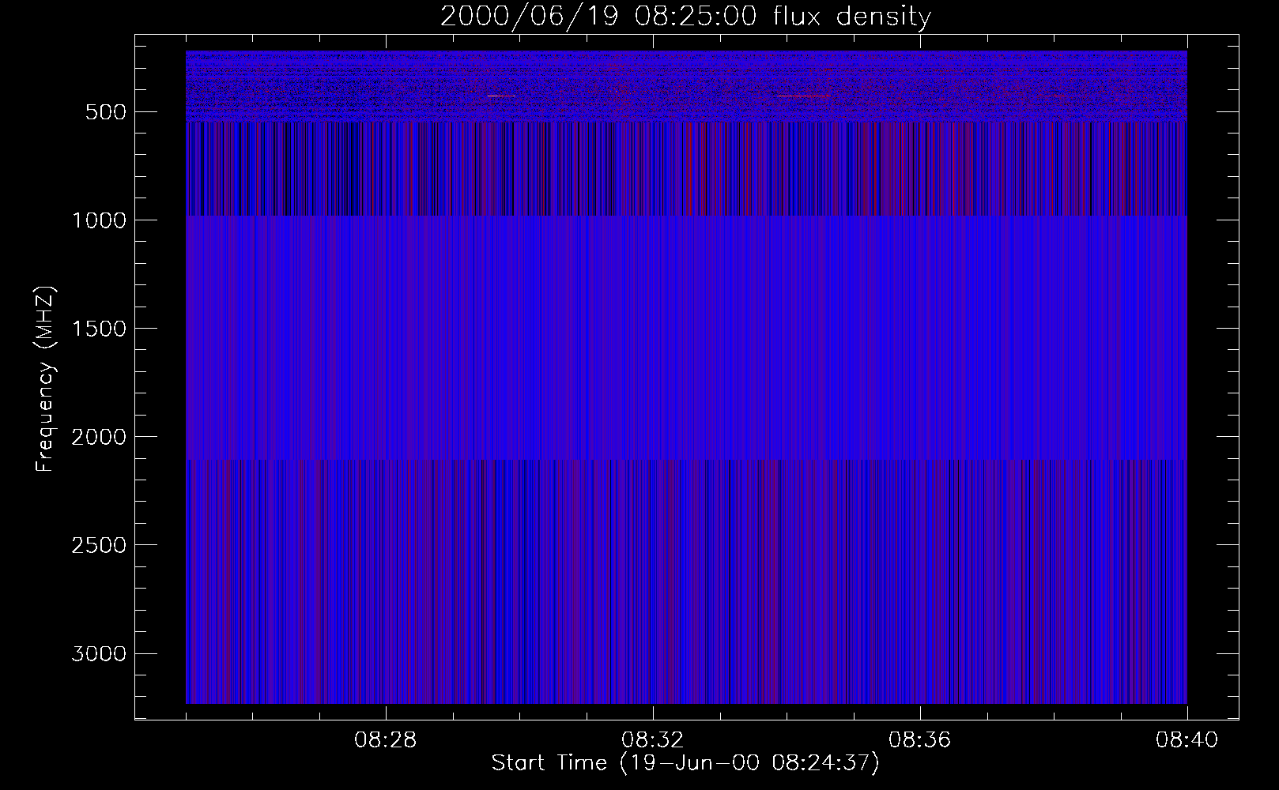1279x790 pixels.
Task: Click the 'Frequency (MHZ)' axis label
Action: click(x=45, y=378)
